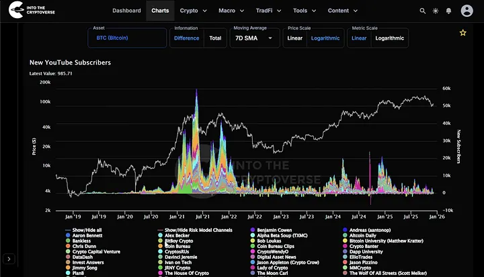Screen dimensions: 484x277
Task: Expand the collapsed sidebar arrow
Action: 9,259
